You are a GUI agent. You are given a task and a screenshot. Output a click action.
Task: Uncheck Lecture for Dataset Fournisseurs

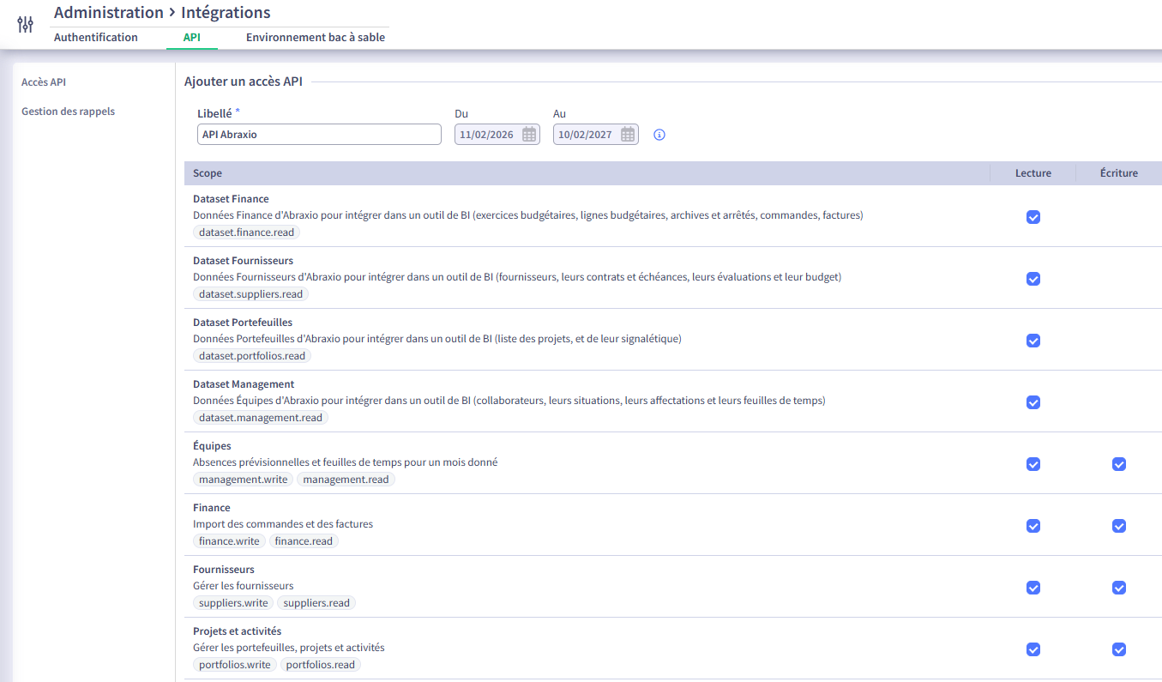coord(1033,279)
